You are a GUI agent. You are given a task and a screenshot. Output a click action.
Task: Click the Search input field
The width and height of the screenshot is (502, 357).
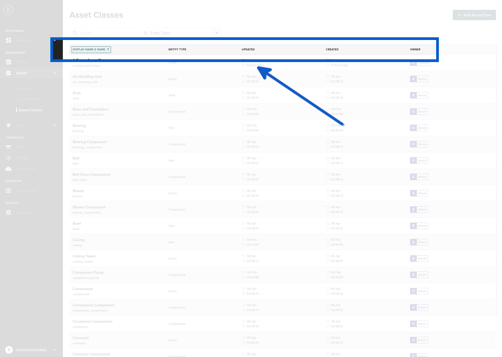click(x=106, y=33)
